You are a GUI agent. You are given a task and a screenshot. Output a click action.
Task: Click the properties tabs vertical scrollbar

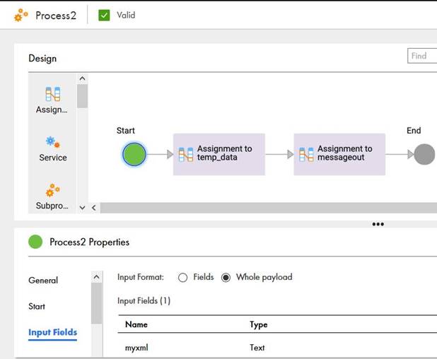click(x=97, y=303)
